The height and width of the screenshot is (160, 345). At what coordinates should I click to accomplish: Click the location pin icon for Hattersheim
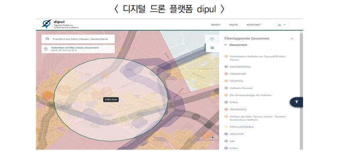coord(46,49)
